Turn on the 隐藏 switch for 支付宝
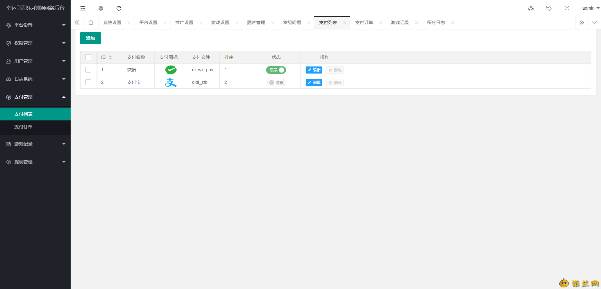 click(276, 83)
